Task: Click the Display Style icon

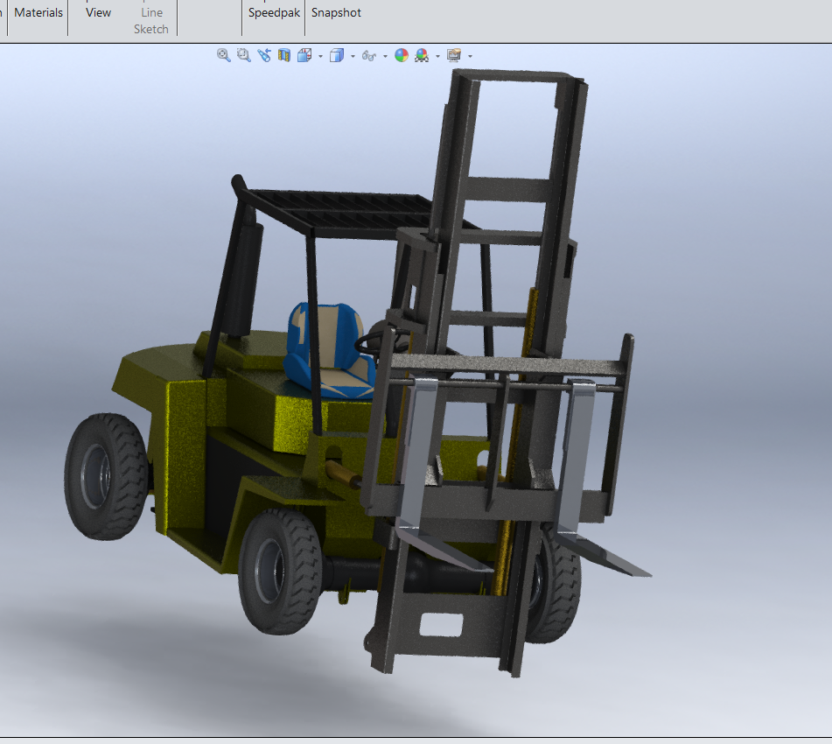Action: pyautogui.click(x=337, y=55)
